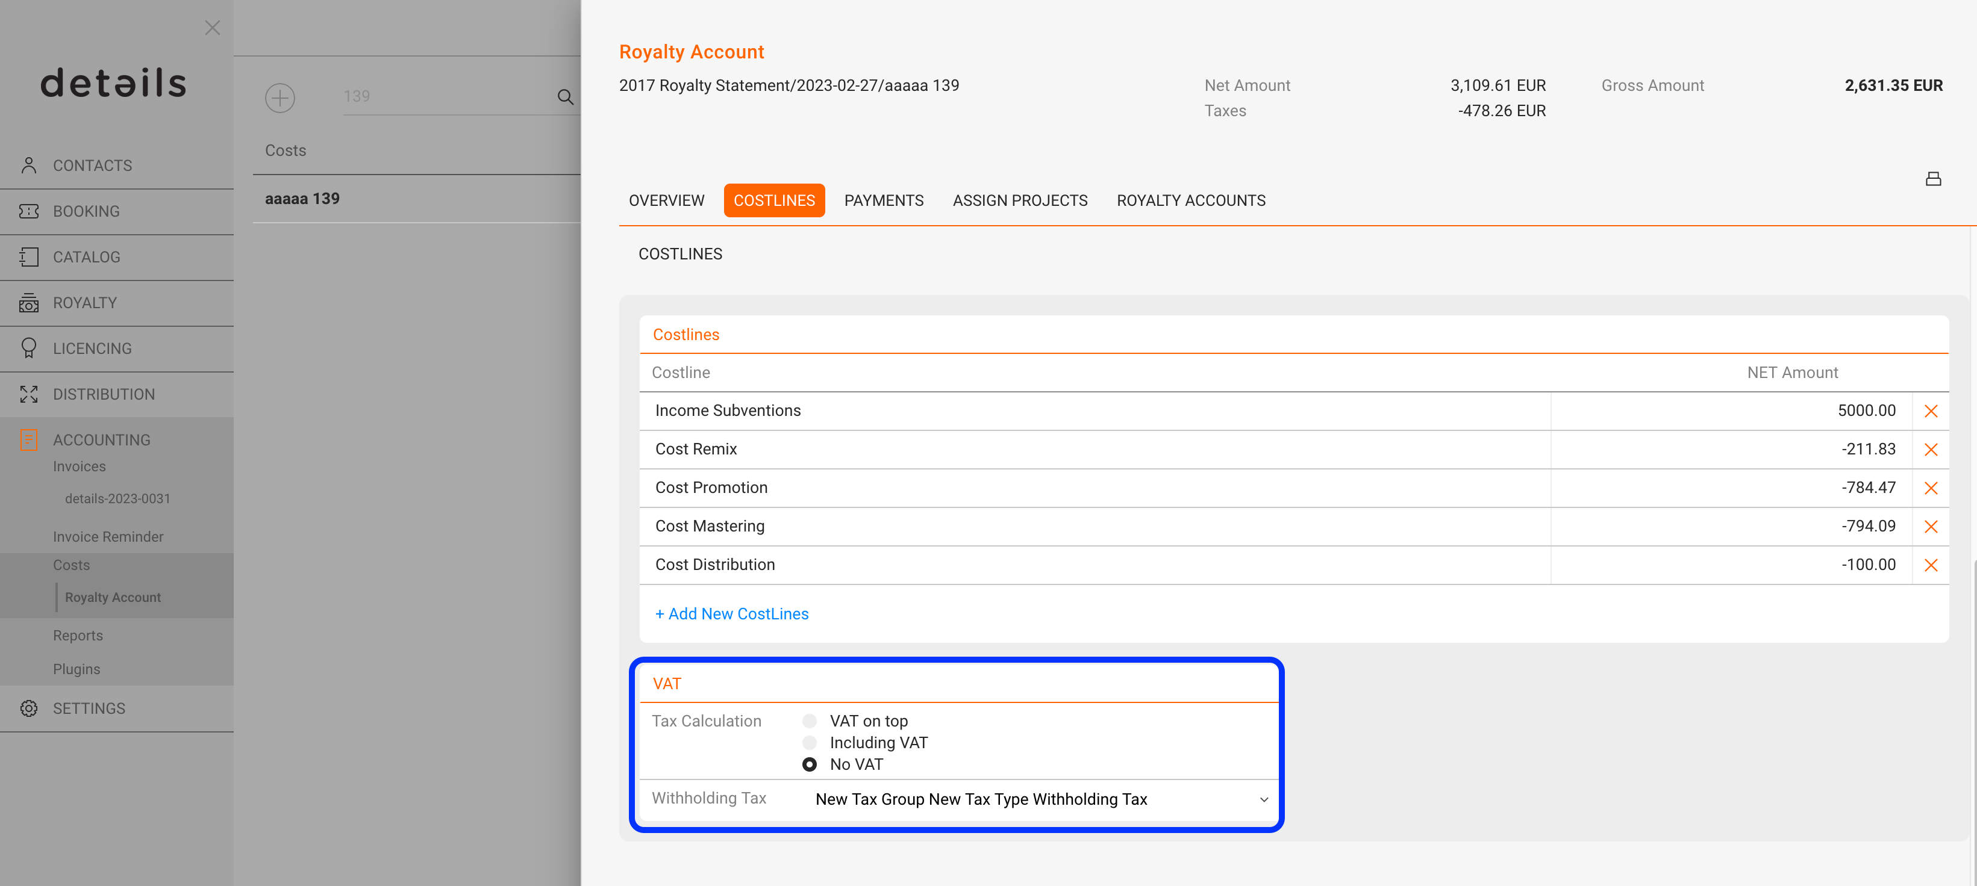Delete the Cost Mastering costline
The height and width of the screenshot is (886, 1977).
pyautogui.click(x=1931, y=526)
